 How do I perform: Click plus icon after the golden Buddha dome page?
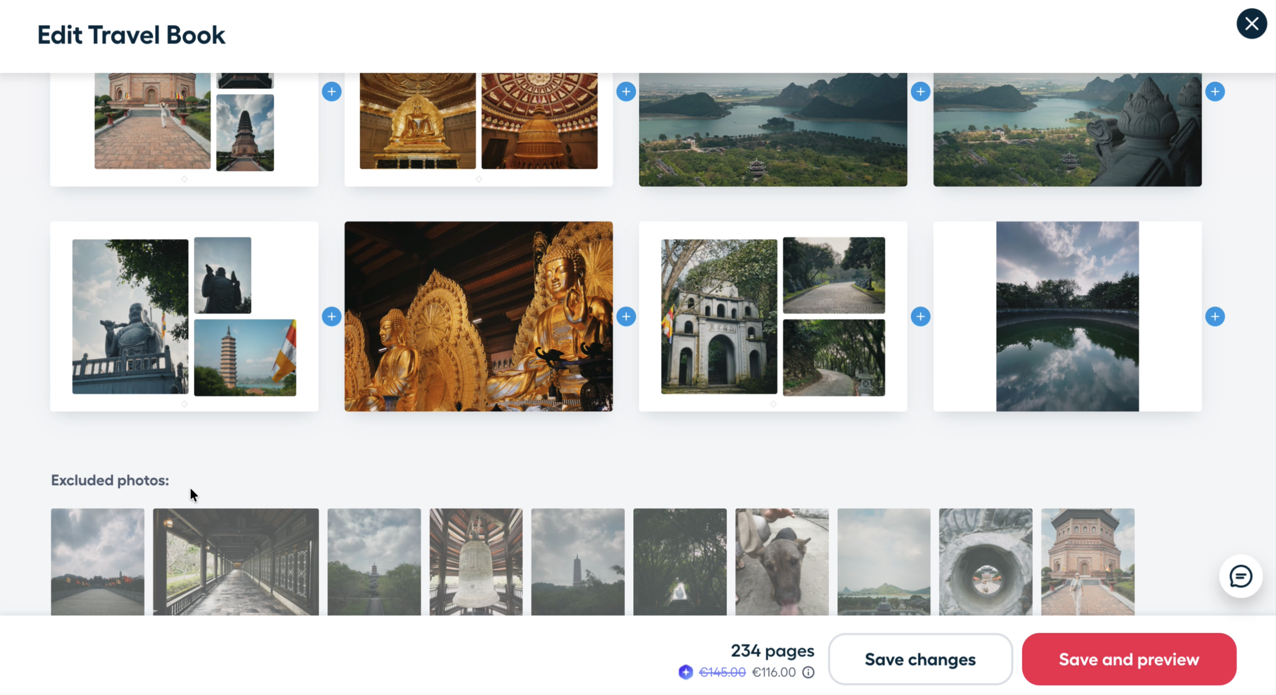point(625,92)
